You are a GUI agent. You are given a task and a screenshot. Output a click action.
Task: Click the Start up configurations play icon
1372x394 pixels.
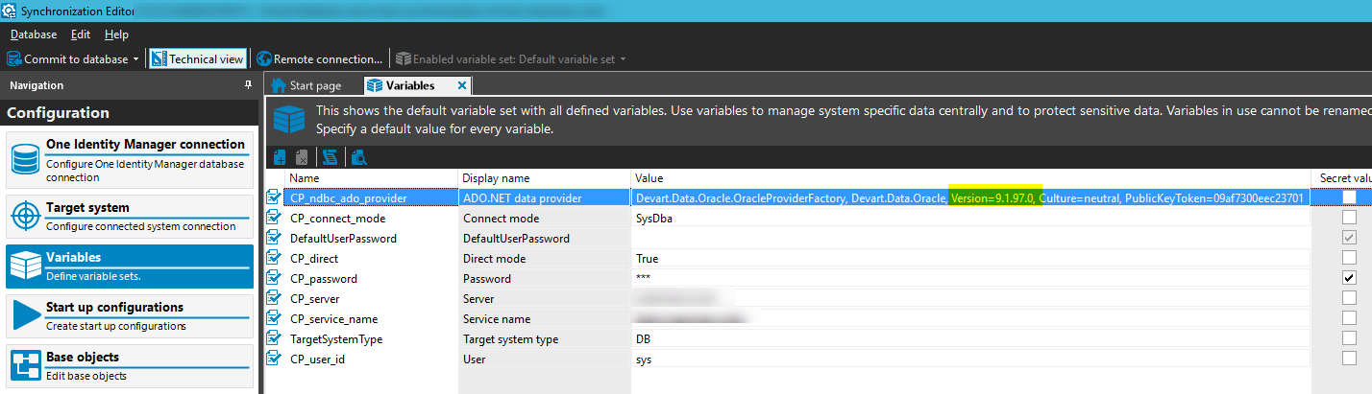click(25, 315)
